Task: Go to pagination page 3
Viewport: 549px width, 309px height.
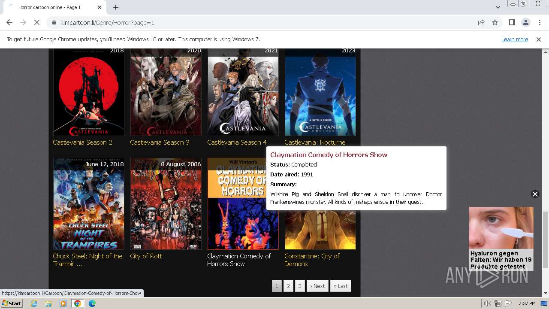Action: click(300, 286)
